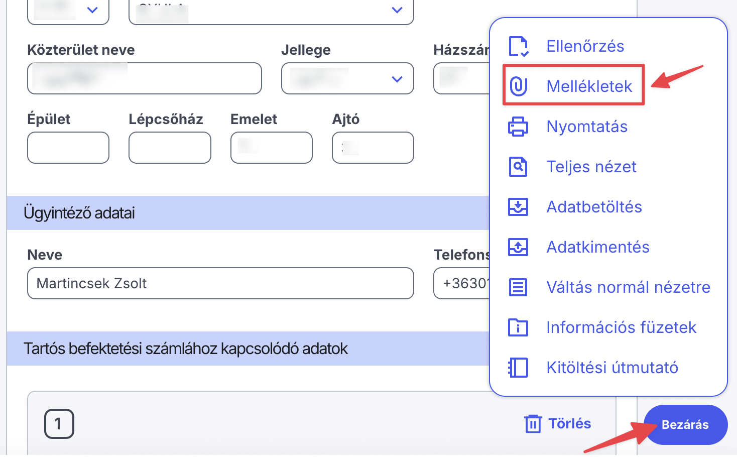Choose Nyomtatás in the popup menu
The width and height of the screenshot is (737, 457).
[587, 127]
